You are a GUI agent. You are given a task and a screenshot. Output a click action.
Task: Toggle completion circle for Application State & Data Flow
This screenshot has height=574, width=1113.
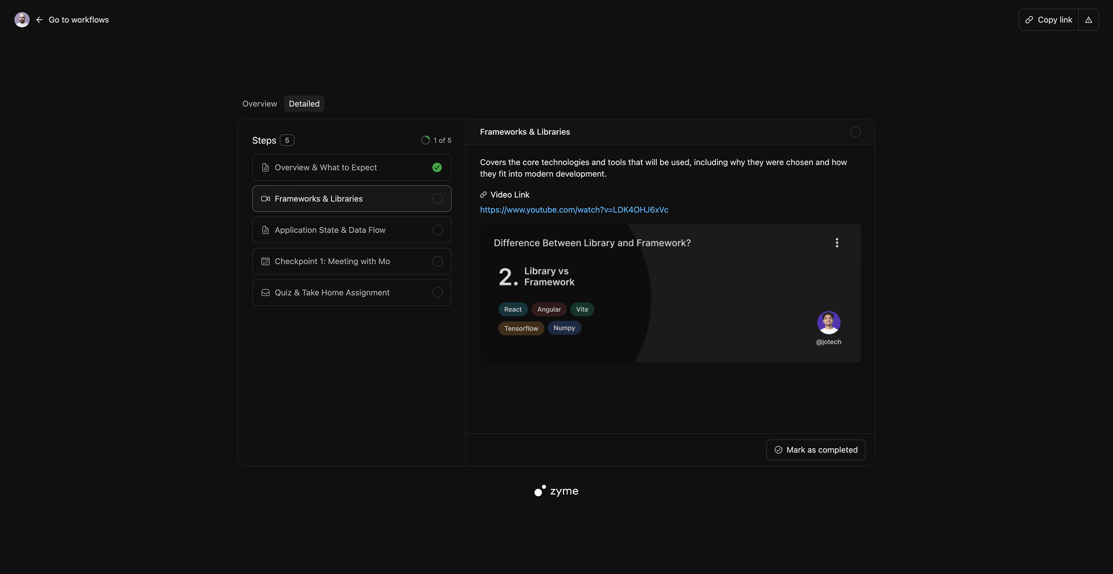point(438,230)
